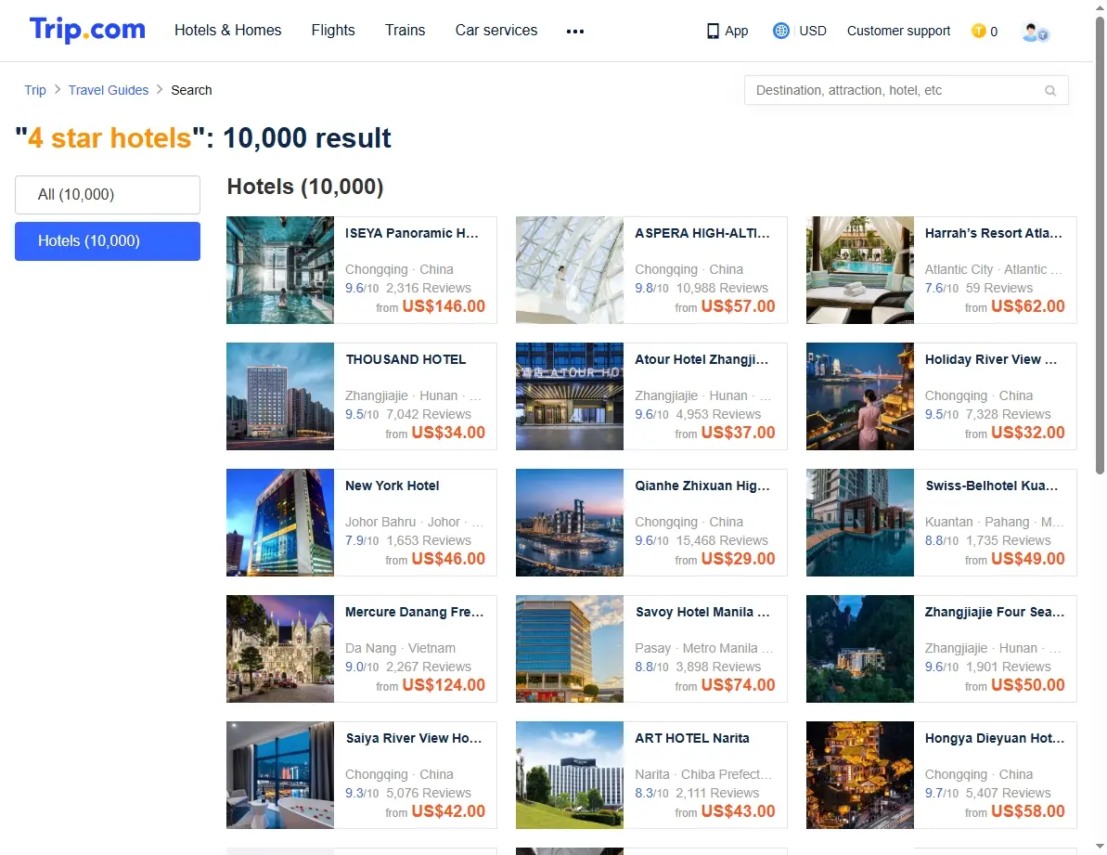Click Narita · Chiba Prefecture location text
Image resolution: width=1107 pixels, height=855 pixels.
(x=703, y=774)
